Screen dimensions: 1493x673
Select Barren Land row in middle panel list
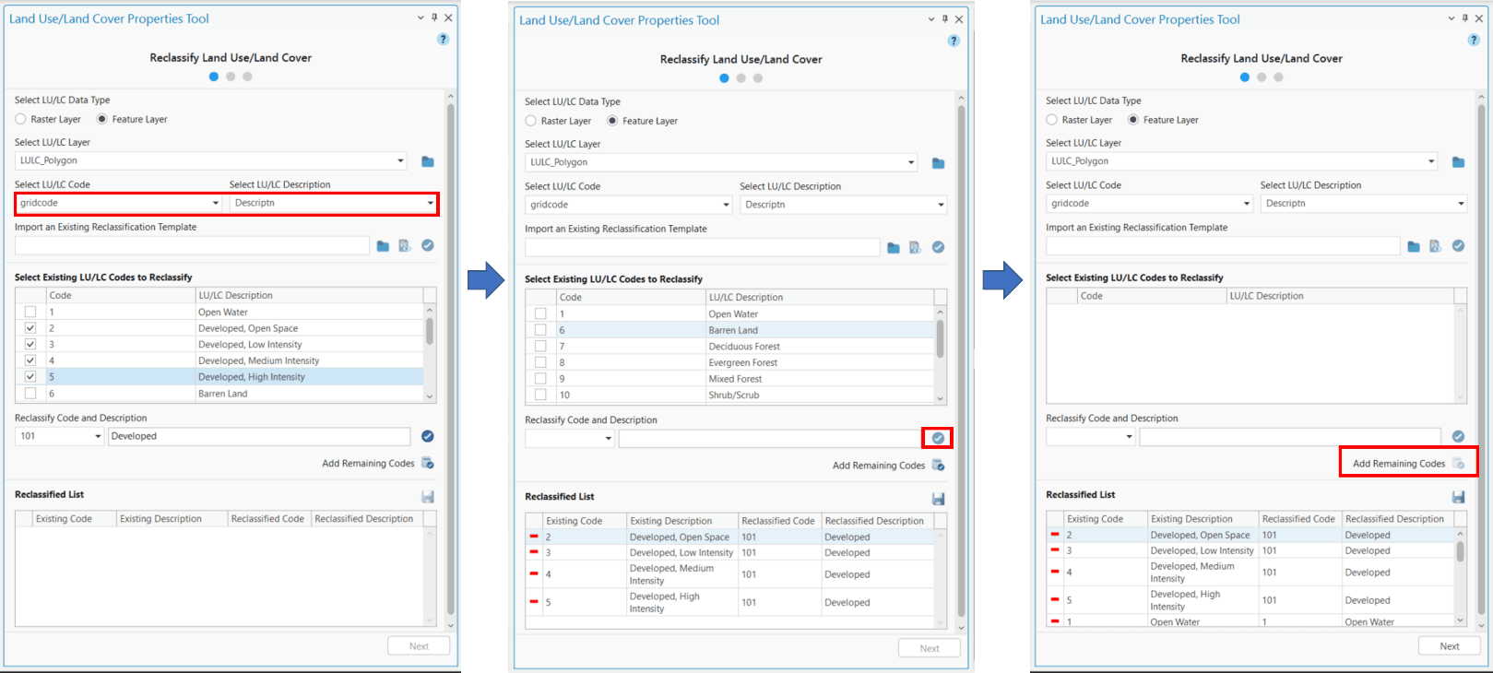pyautogui.click(x=733, y=330)
